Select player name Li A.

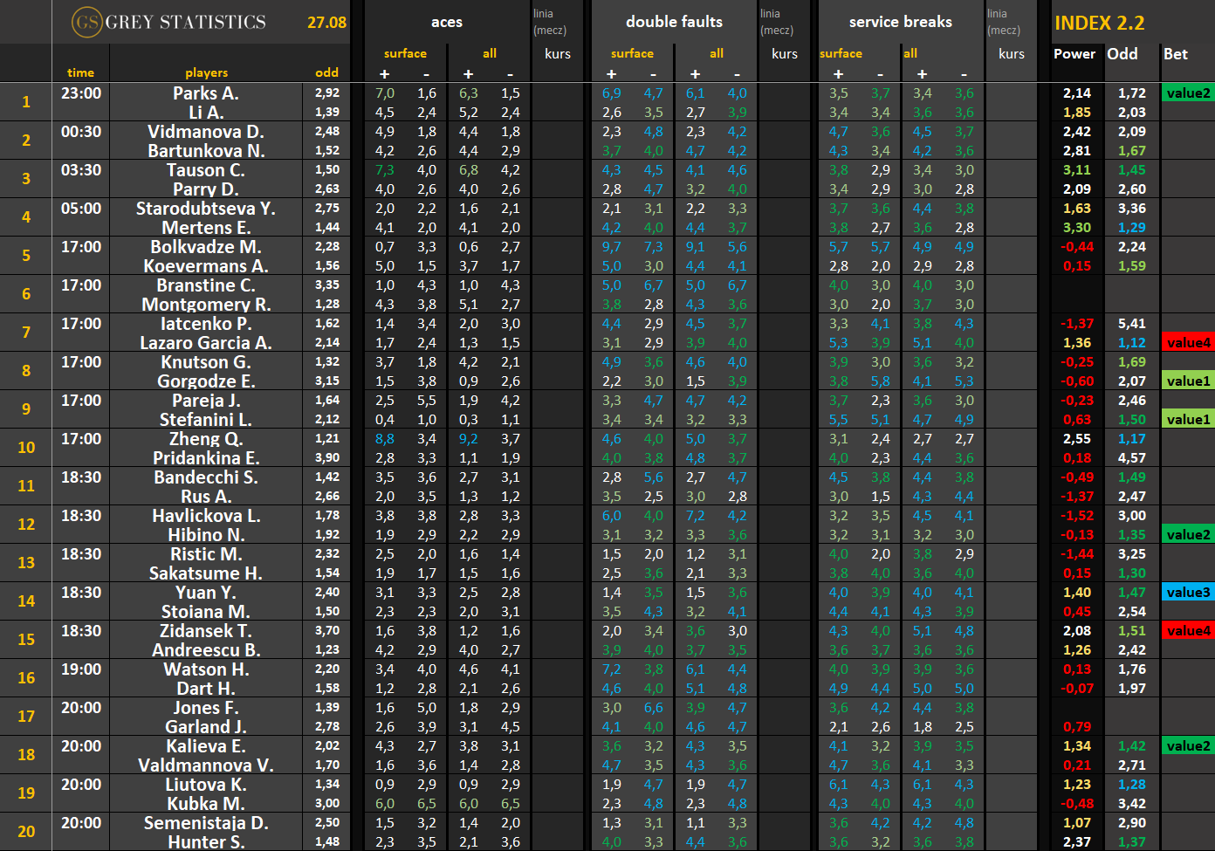click(206, 113)
